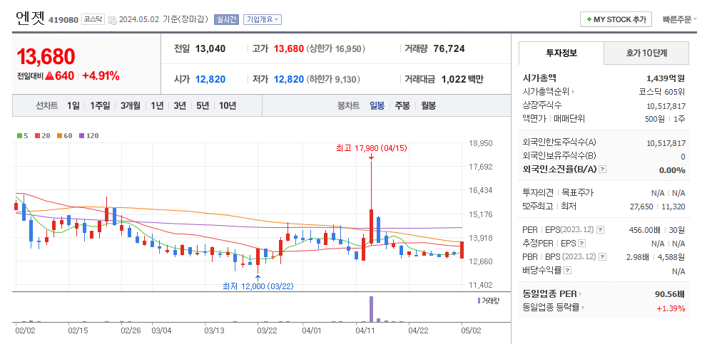
Task: Click the help icon next to PBR BPS
Action: coord(602,257)
